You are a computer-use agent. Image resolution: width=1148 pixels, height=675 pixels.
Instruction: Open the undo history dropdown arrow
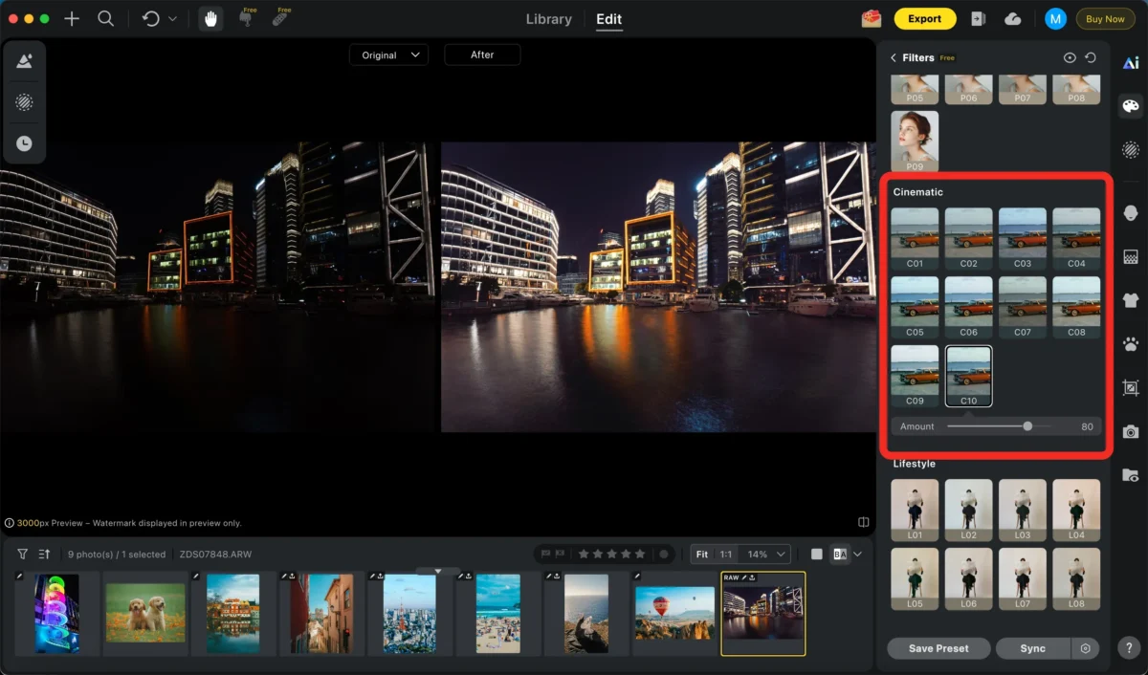(x=172, y=19)
